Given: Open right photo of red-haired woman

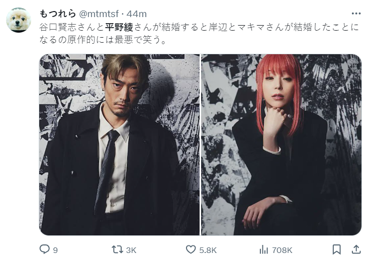Looking at the screenshot, I should point(281,145).
